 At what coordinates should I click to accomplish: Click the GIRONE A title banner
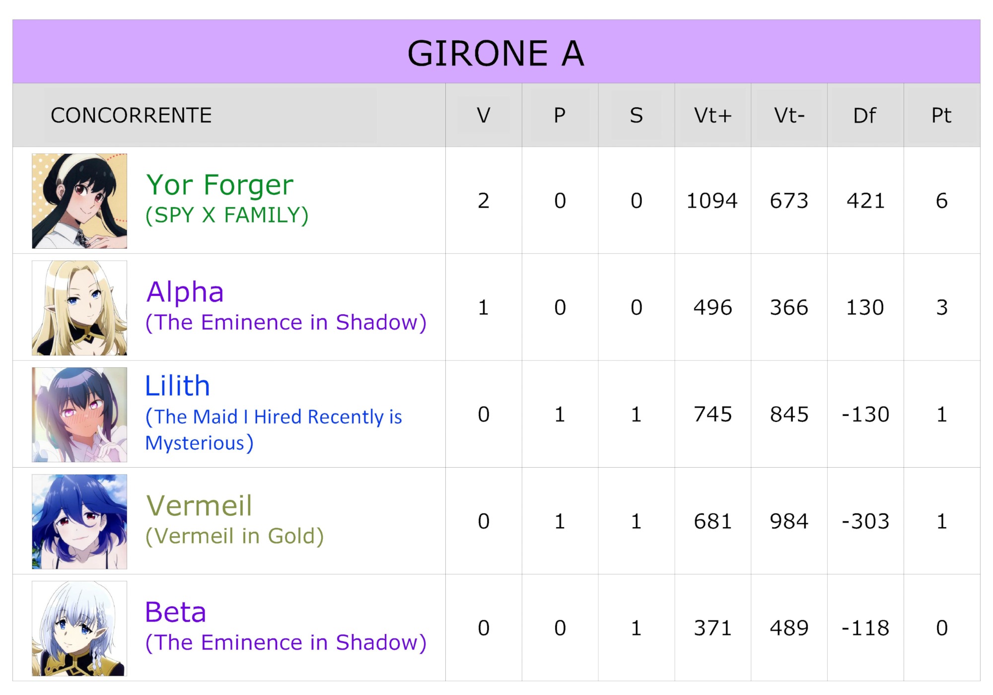pos(496,52)
